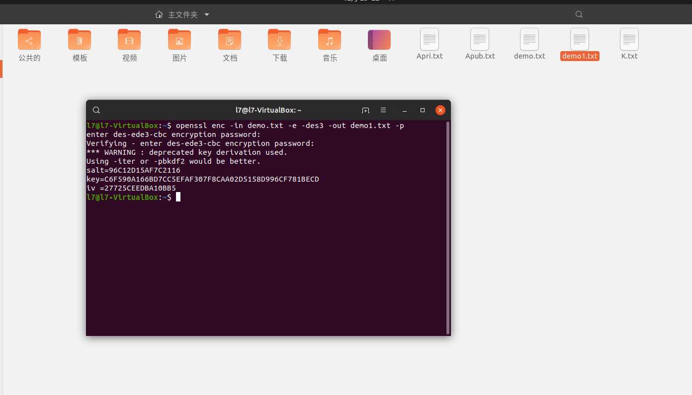692x395 pixels.
Task: Click the 'Using -iter or -pbkdf2' line
Action: tap(173, 161)
